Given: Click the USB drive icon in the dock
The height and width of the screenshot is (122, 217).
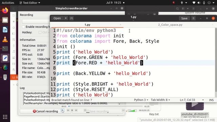Looking at the screenshot, I should 5,77.
